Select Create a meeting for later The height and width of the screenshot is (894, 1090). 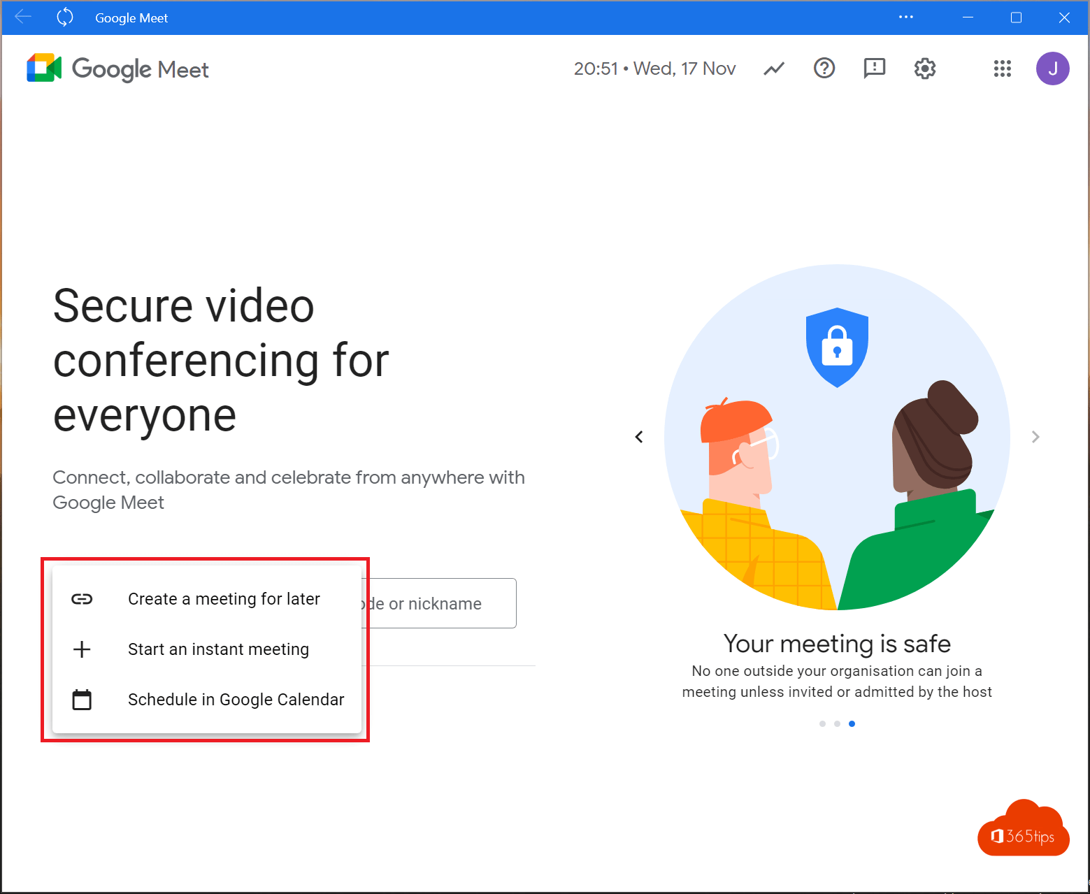coord(224,599)
